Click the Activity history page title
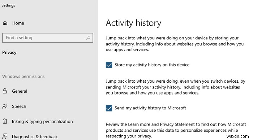253x140 pixels. [133, 23]
